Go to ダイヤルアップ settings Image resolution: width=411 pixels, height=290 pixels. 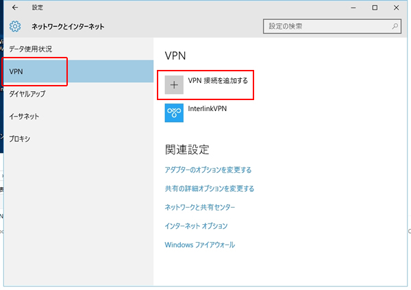pos(32,94)
